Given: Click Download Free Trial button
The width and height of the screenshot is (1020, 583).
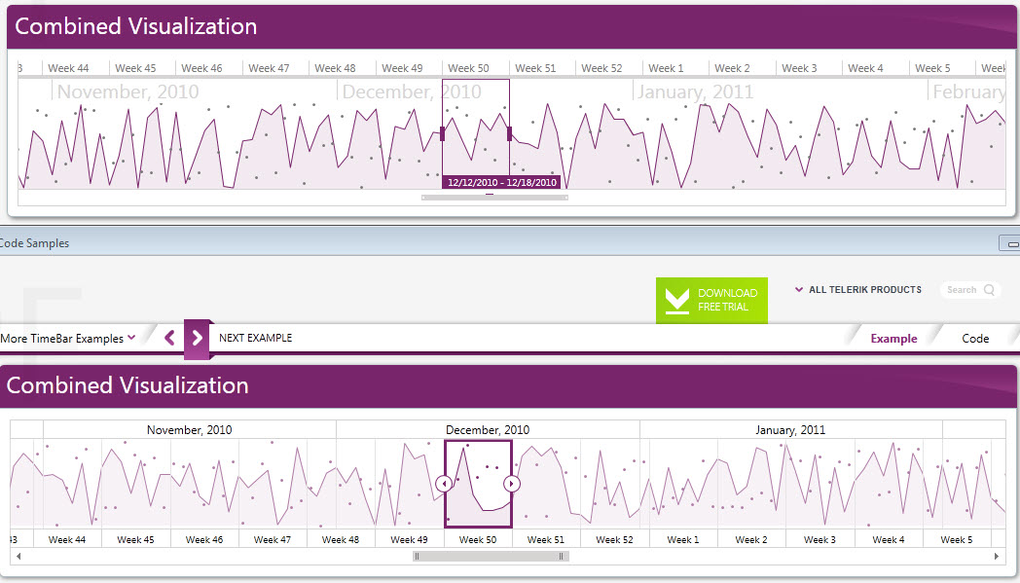Looking at the screenshot, I should [711, 300].
